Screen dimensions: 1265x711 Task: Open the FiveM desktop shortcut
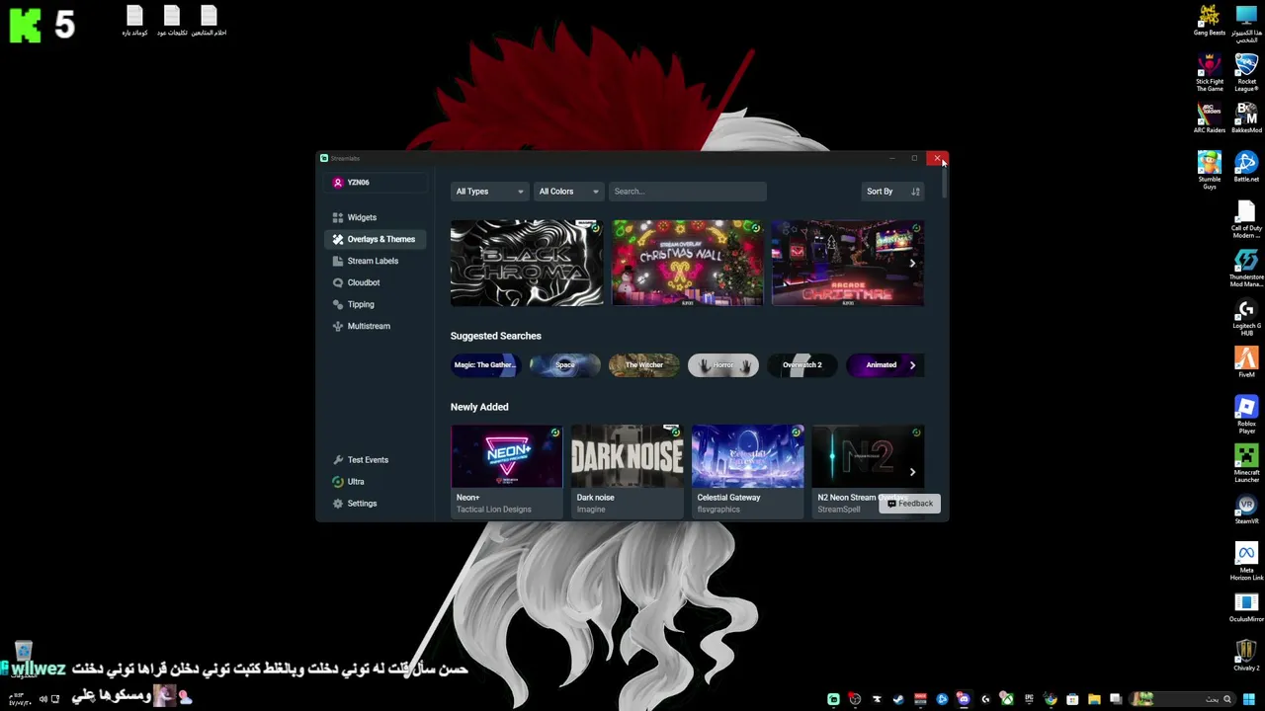coord(1246,361)
